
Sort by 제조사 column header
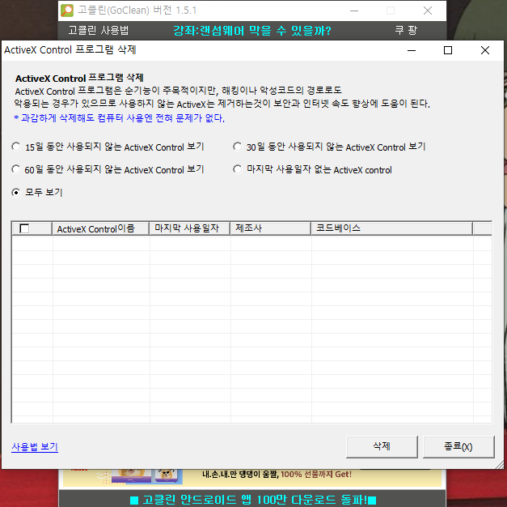click(x=271, y=228)
